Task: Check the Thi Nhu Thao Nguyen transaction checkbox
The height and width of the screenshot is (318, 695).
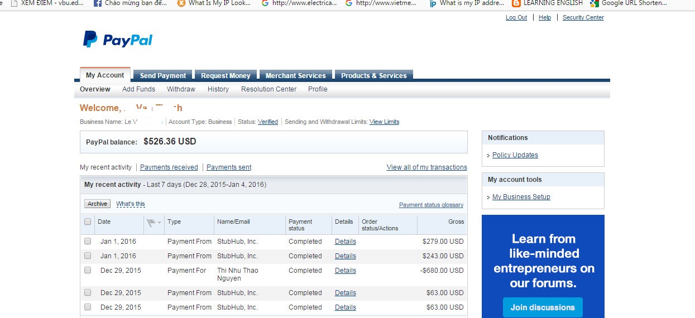Action: (88, 271)
